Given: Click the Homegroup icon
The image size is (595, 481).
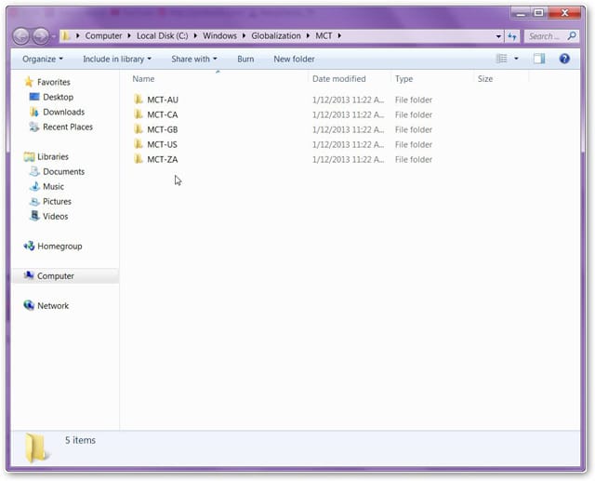Looking at the screenshot, I should 29,246.
